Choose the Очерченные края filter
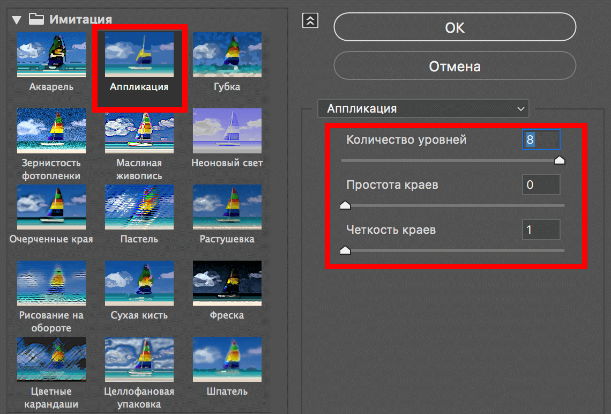 51,206
